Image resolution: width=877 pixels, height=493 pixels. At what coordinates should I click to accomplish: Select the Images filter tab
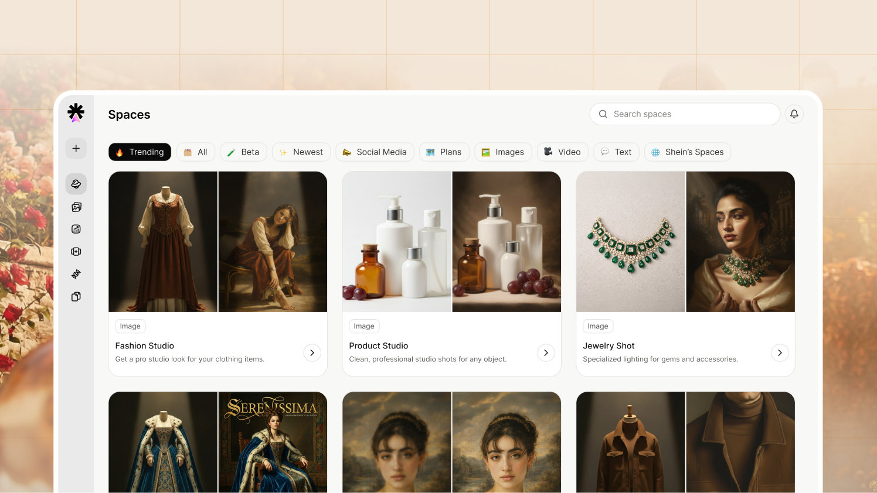[x=503, y=152]
